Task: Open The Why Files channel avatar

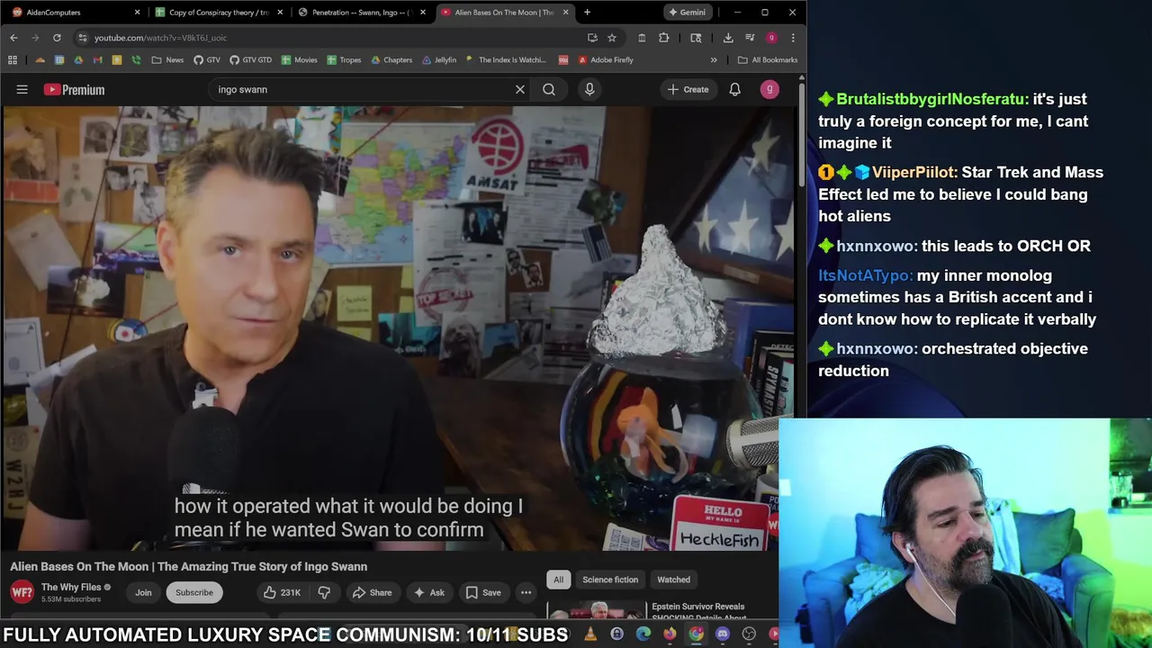Action: pos(22,592)
